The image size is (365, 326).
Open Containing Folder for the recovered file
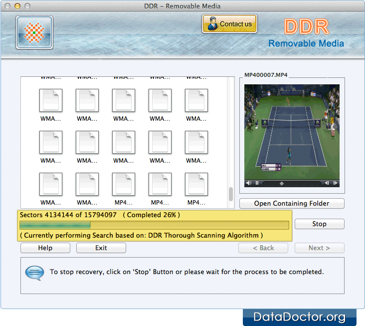[x=292, y=203]
